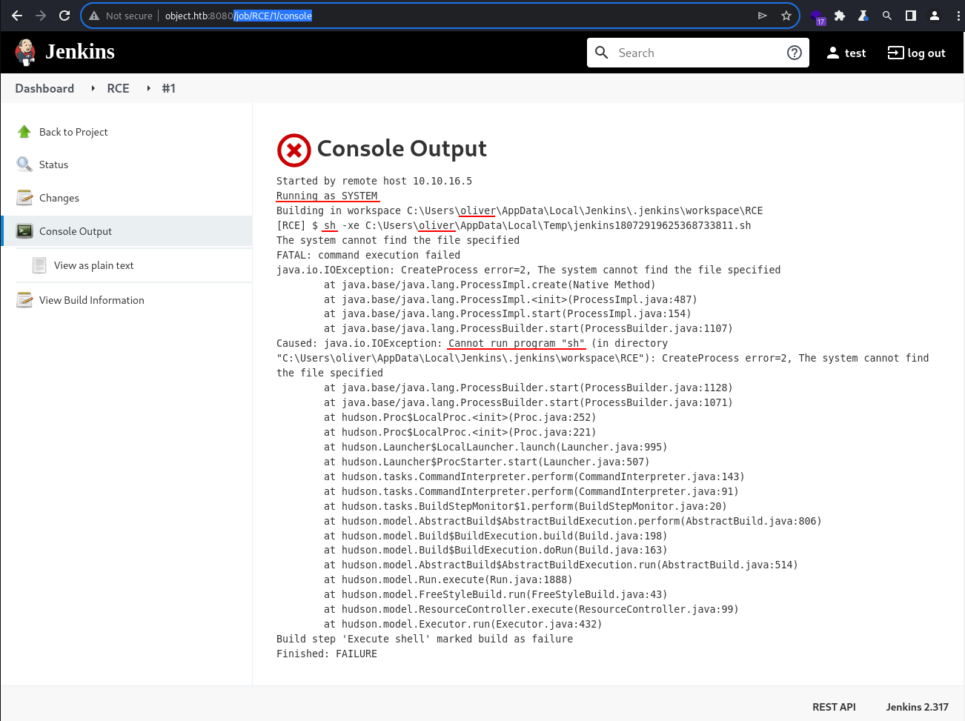Click 'Building in workspace' line

(520, 210)
